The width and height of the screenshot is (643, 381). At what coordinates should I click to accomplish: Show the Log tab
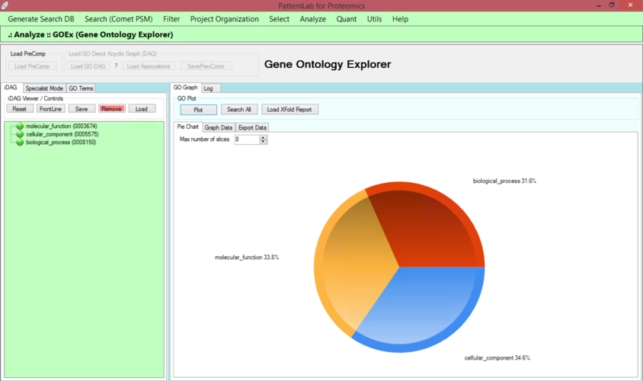(208, 88)
